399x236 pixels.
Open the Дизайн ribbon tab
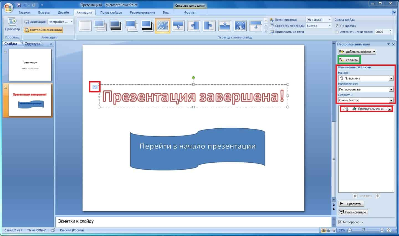(63, 12)
